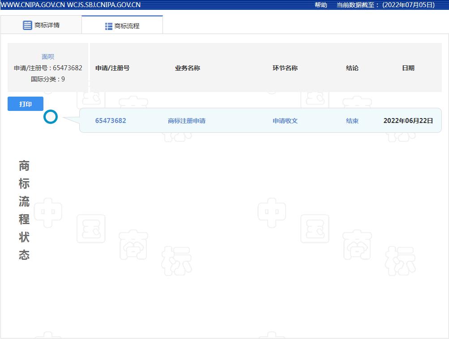Screen dimensions: 449x339
Task: Click the 结论 column header
Action: click(x=352, y=68)
